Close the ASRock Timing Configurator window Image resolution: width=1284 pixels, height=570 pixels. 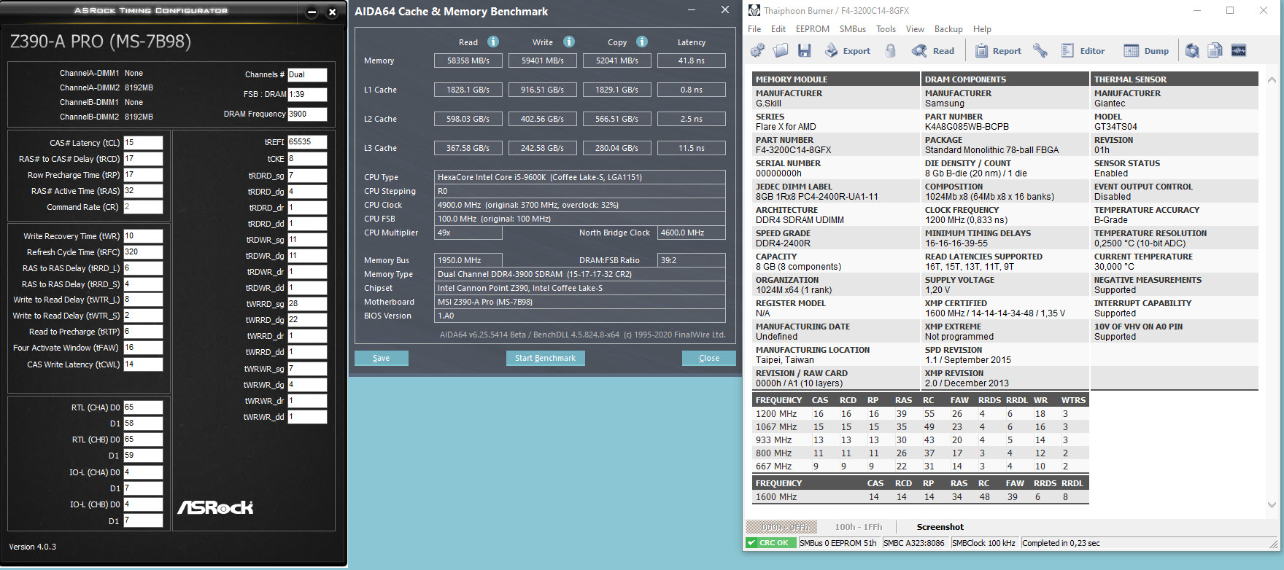click(x=332, y=12)
